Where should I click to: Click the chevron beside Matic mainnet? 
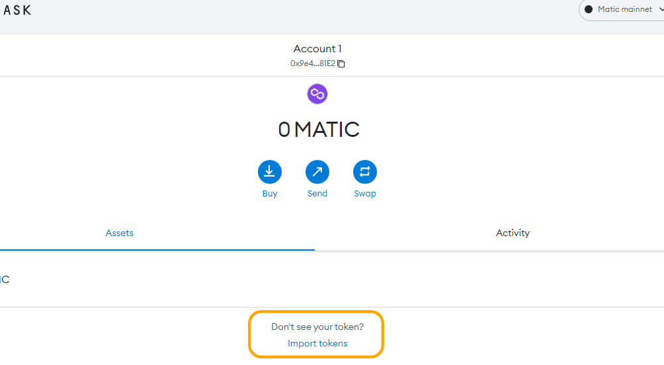coord(661,9)
